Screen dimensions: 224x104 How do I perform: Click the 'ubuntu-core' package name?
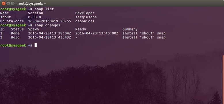12,21
